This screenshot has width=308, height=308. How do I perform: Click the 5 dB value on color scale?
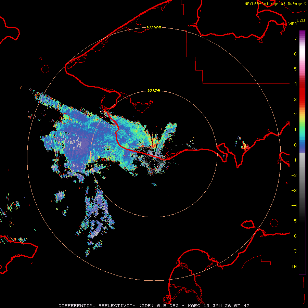point(295,69)
